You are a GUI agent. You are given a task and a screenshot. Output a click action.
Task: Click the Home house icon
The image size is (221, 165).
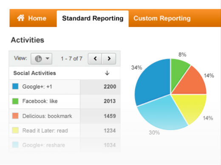tap(21, 18)
